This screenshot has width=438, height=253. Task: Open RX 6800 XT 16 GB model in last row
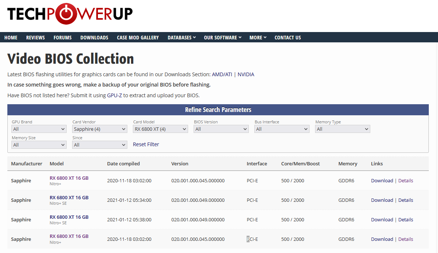[69, 236]
